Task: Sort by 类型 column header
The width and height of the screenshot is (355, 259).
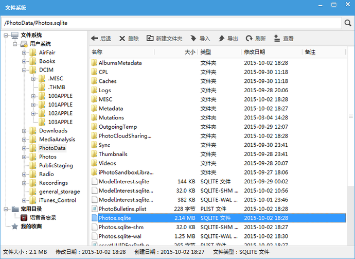Action: [x=219, y=52]
